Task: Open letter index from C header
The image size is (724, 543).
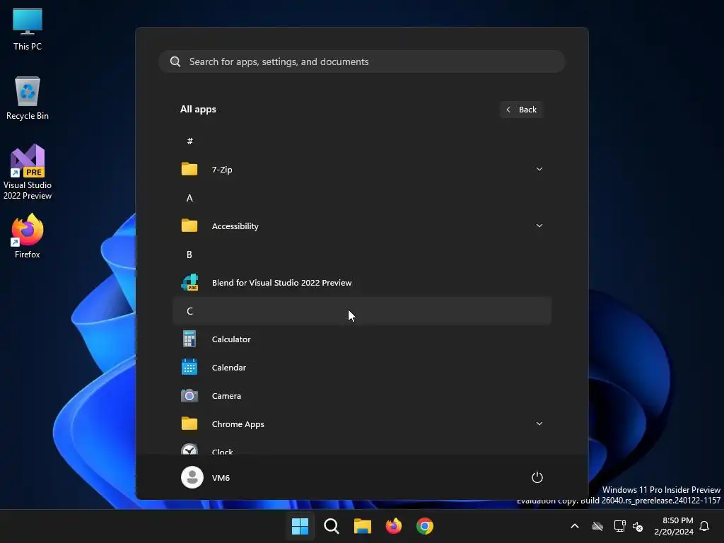Action: 362,311
